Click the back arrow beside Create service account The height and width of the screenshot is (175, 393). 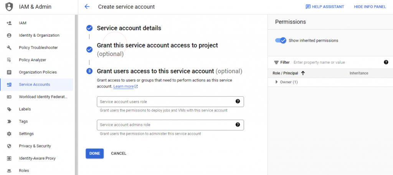pos(87,7)
